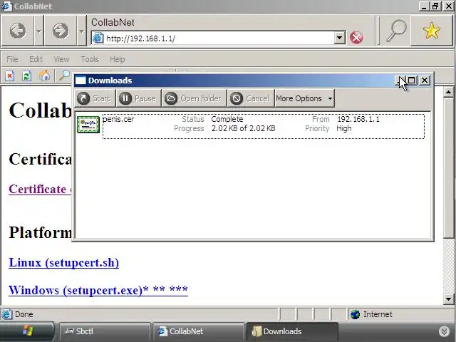The image size is (456, 342).
Task: Click the 2.02 KB of 2.02 KB progress
Action: pos(243,128)
